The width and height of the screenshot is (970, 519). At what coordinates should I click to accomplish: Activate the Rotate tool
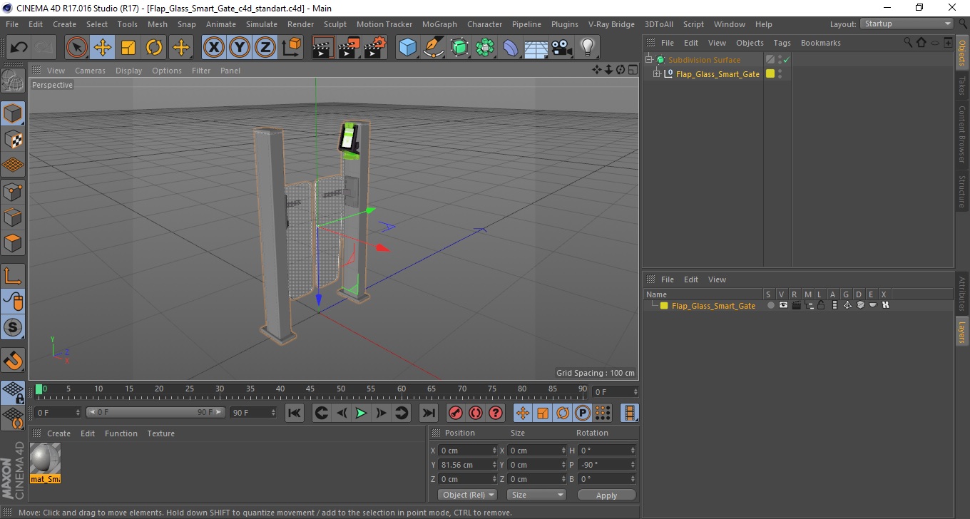154,48
